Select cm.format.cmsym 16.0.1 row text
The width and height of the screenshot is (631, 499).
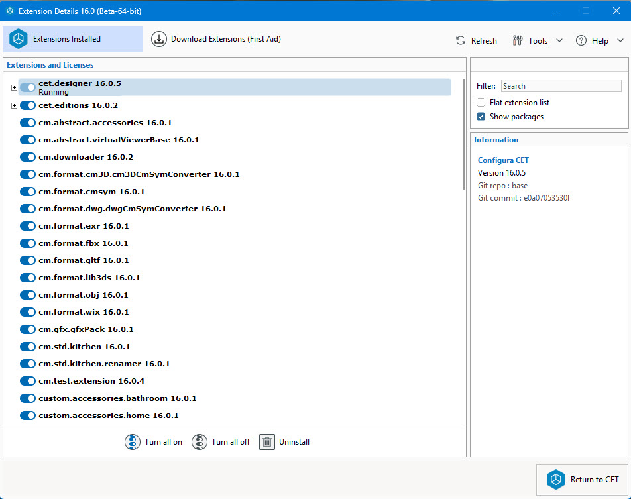tap(91, 192)
